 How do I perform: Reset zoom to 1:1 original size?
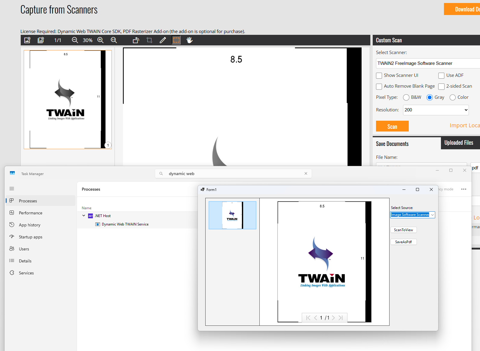coord(114,40)
